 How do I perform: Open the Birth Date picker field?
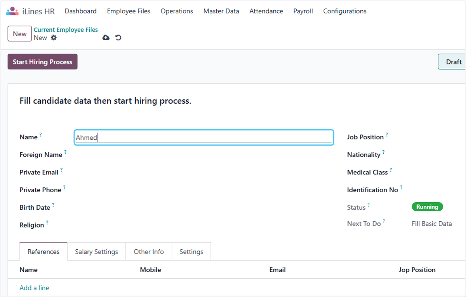coord(204,207)
